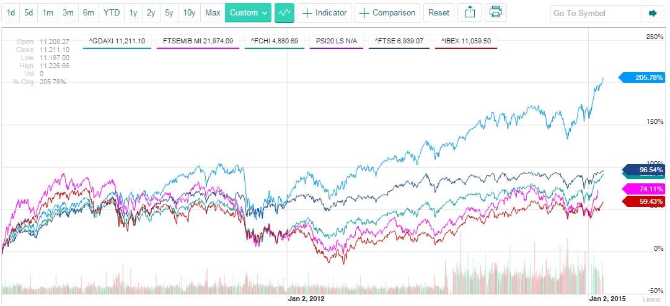
Task: Click the blue 205.78% price tag
Action: (643, 77)
